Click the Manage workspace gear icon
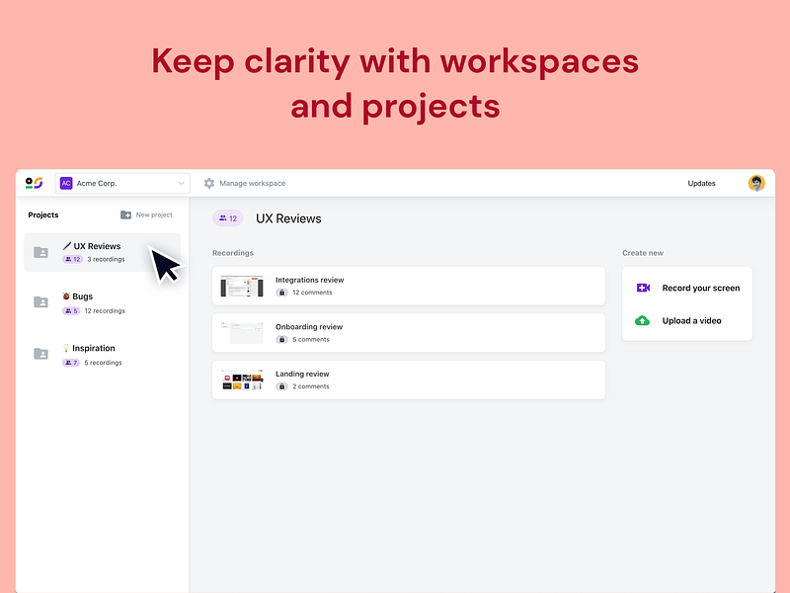The width and height of the screenshot is (790, 593). 209,183
